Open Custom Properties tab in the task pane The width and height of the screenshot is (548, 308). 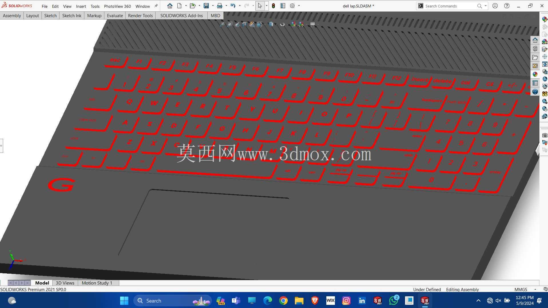tap(535, 83)
